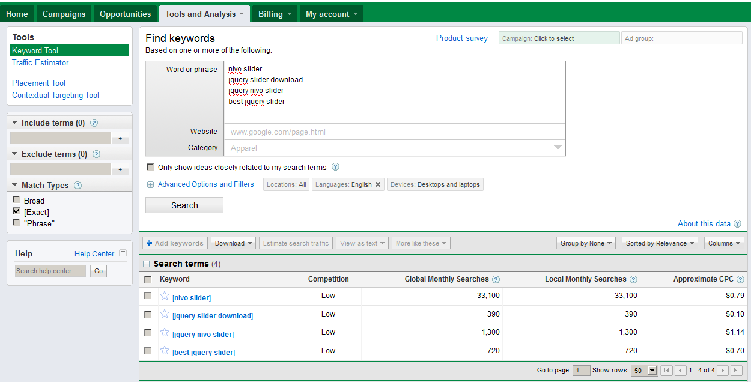This screenshot has height=382, width=751.
Task: Click help icon beside Match Types
Action: tap(78, 186)
